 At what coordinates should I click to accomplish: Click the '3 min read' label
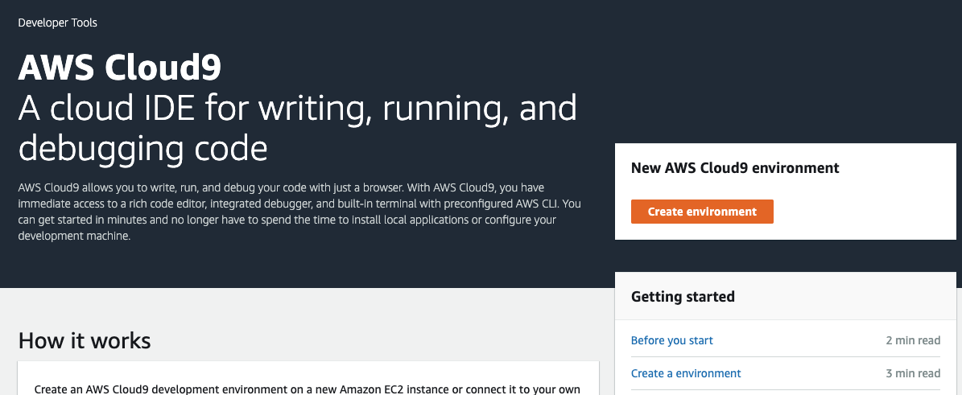913,373
